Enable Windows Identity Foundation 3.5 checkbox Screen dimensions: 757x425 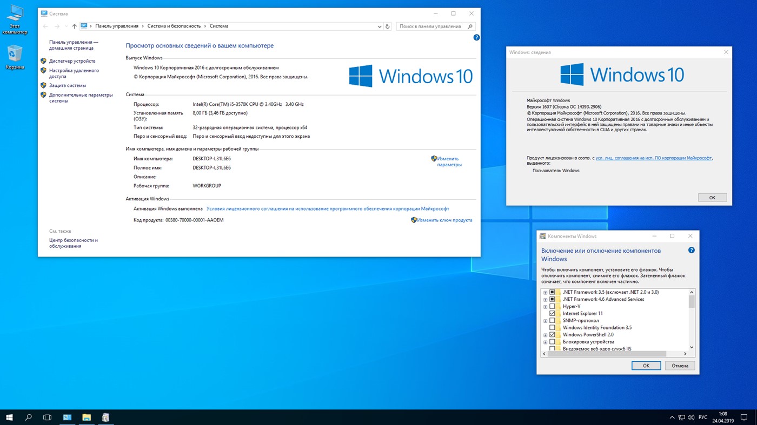coord(552,327)
